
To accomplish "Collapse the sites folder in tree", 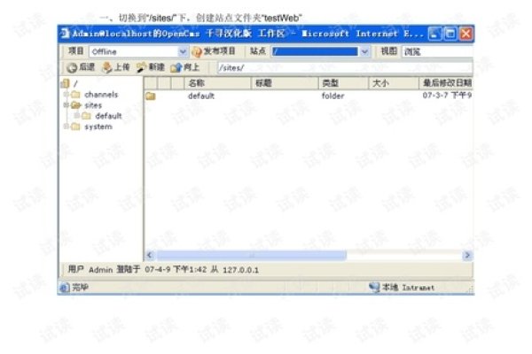I will coord(65,105).
